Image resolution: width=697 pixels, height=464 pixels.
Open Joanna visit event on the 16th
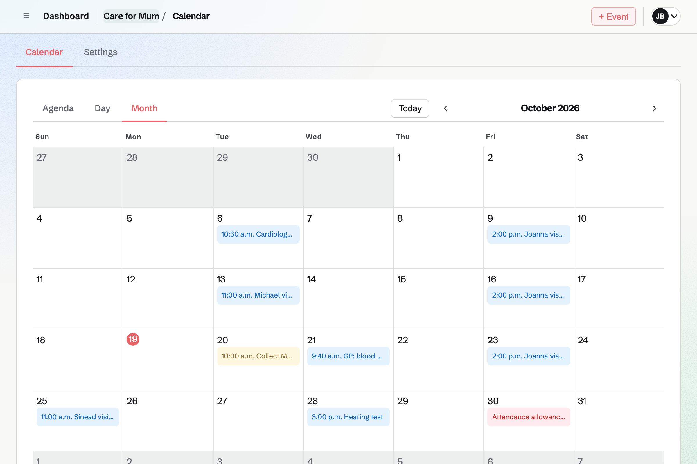[x=528, y=295]
